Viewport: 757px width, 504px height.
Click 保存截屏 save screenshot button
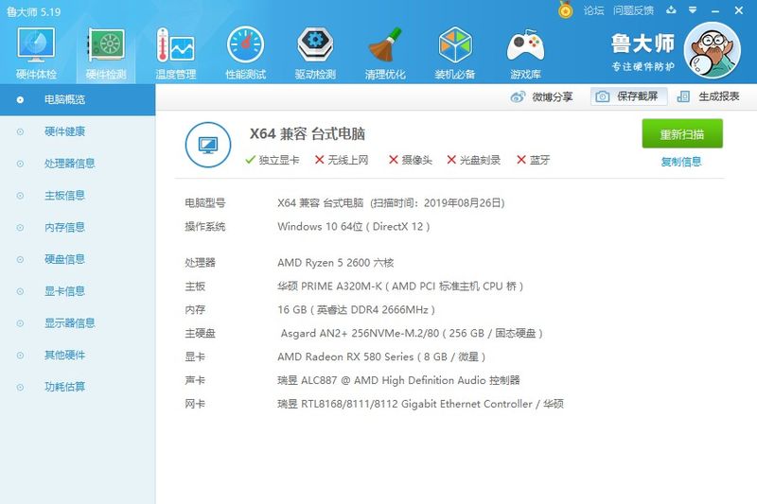628,96
